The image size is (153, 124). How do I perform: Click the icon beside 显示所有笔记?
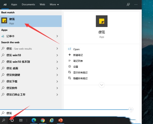point(69,72)
